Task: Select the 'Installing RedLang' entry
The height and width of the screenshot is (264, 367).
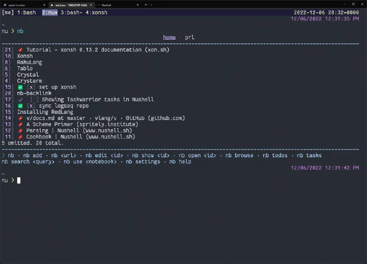Action: [45, 112]
